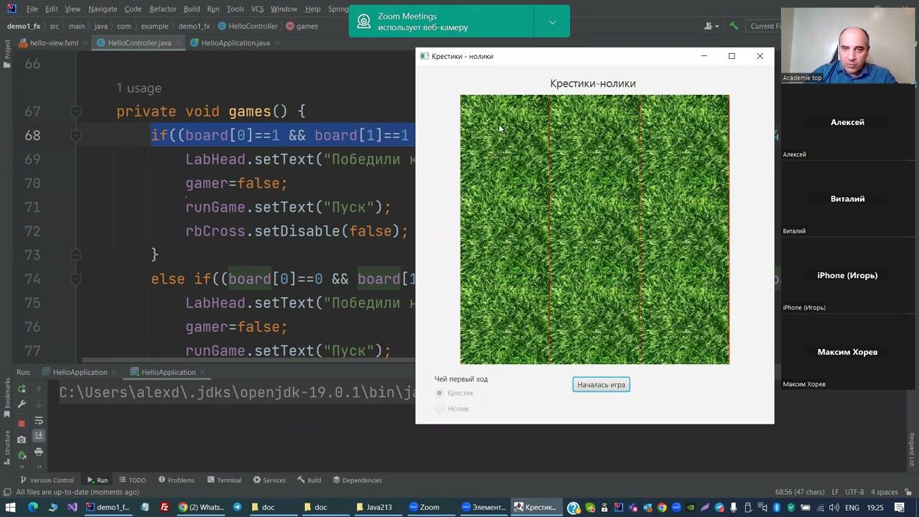
Task: Open the Refactor menu
Action: coord(163,9)
